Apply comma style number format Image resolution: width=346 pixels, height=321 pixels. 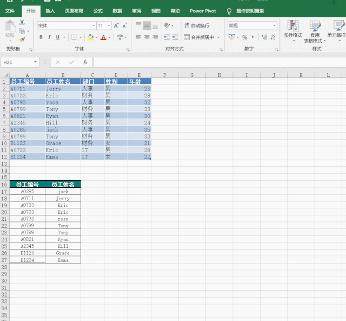[253, 37]
